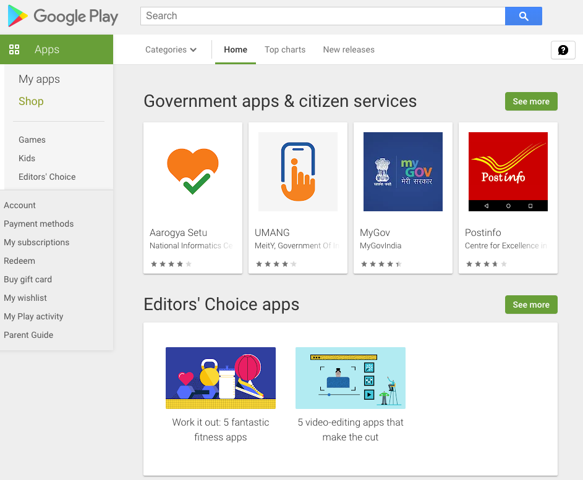Viewport: 583px width, 480px height.
Task: Open the Aarogya Setu heart app icon
Action: [x=193, y=172]
